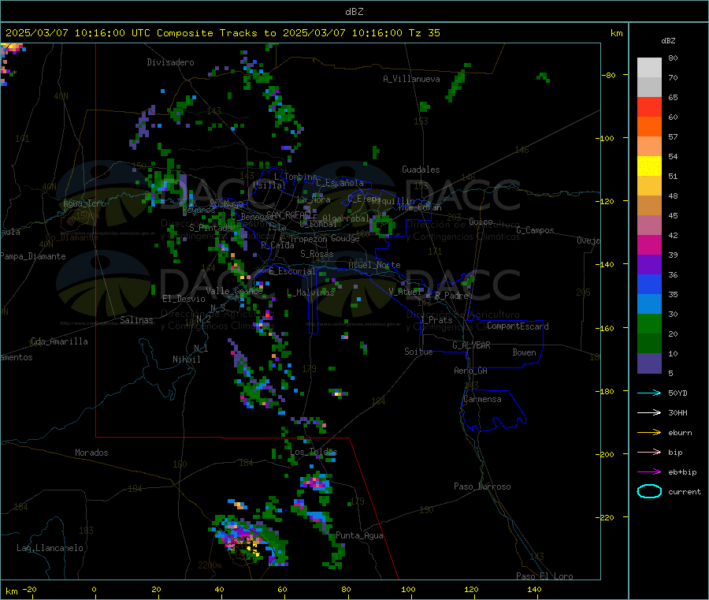Click the Valle_Grande label
This screenshot has height=600, width=709.
pyautogui.click(x=234, y=291)
